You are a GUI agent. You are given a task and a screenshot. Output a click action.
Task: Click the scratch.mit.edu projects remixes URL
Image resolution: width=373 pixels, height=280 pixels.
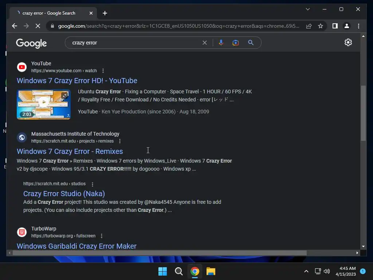[72, 141]
